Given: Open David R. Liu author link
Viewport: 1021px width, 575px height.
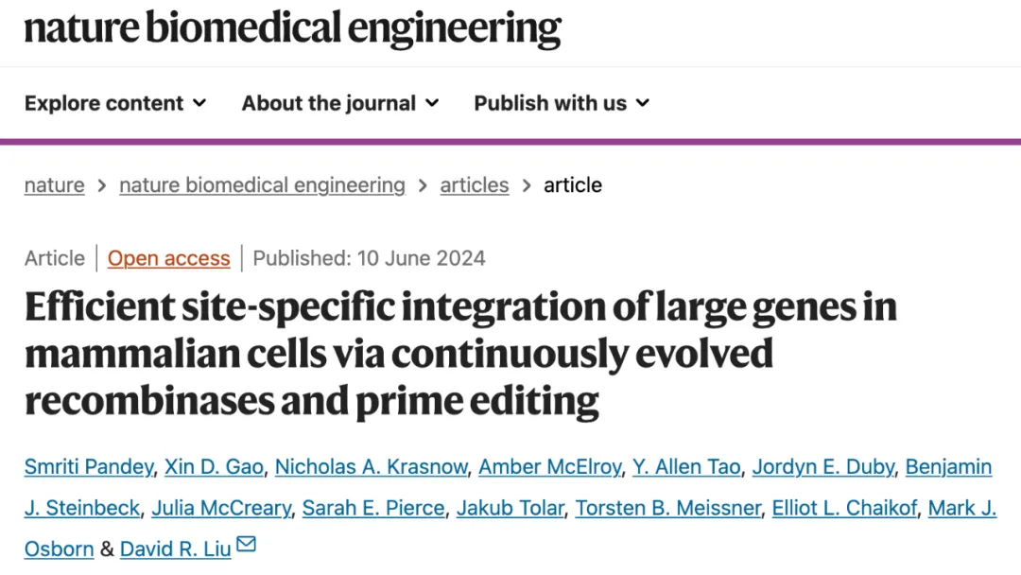Looking at the screenshot, I should coord(176,549).
